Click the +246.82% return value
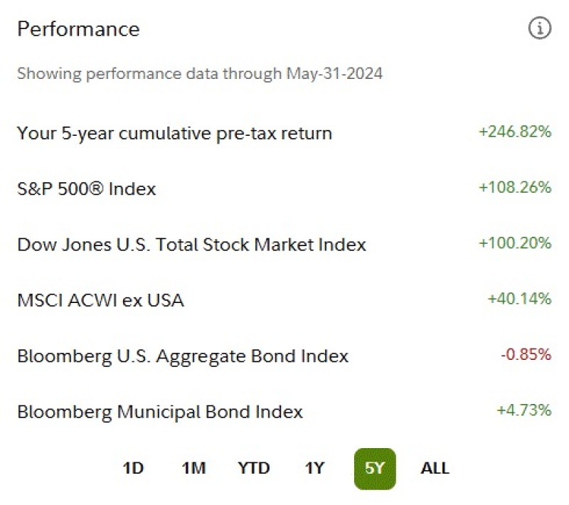 (515, 132)
